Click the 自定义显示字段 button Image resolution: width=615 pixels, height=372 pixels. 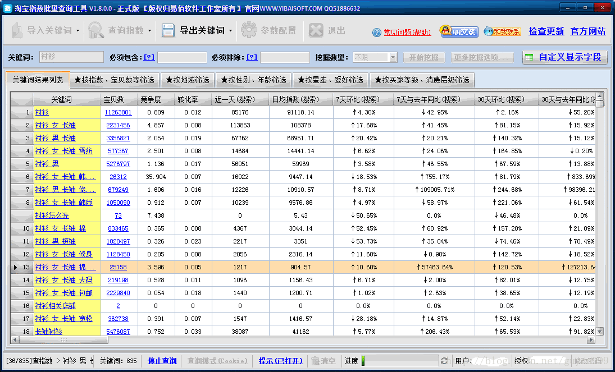coord(565,57)
